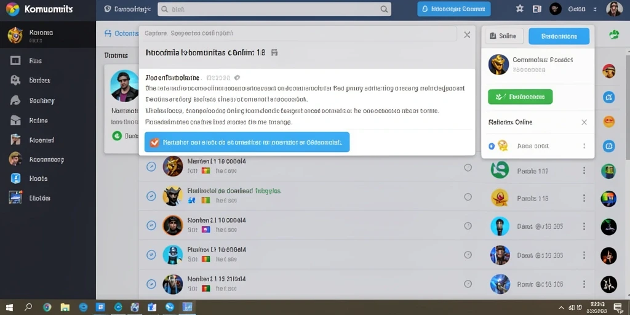Image resolution: width=630 pixels, height=315 pixels.
Task: Click the Soline button in right panel
Action: tap(504, 36)
